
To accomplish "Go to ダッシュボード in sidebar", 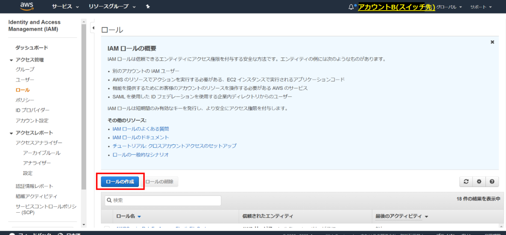I will [32, 48].
